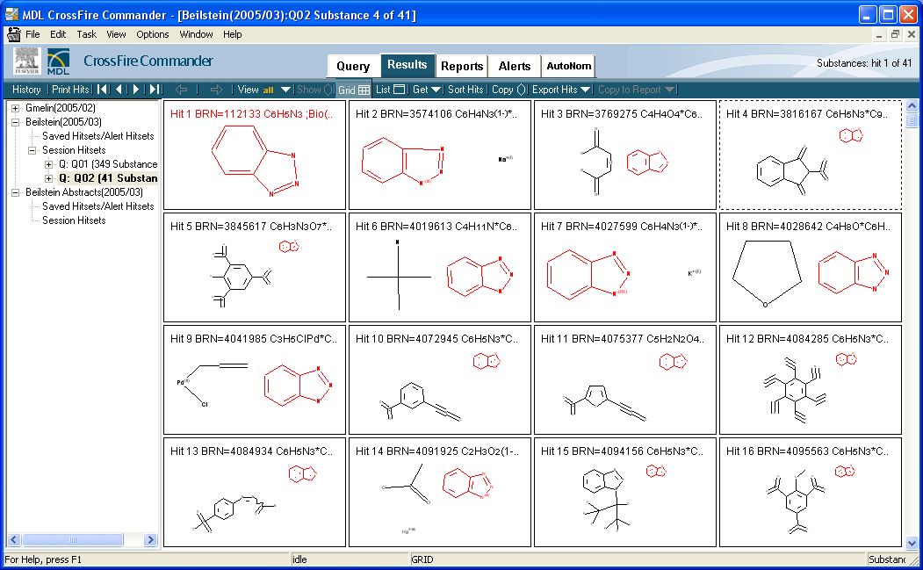This screenshot has width=923, height=570.
Task: Click the grid scrollbar up arrow
Action: (912, 106)
